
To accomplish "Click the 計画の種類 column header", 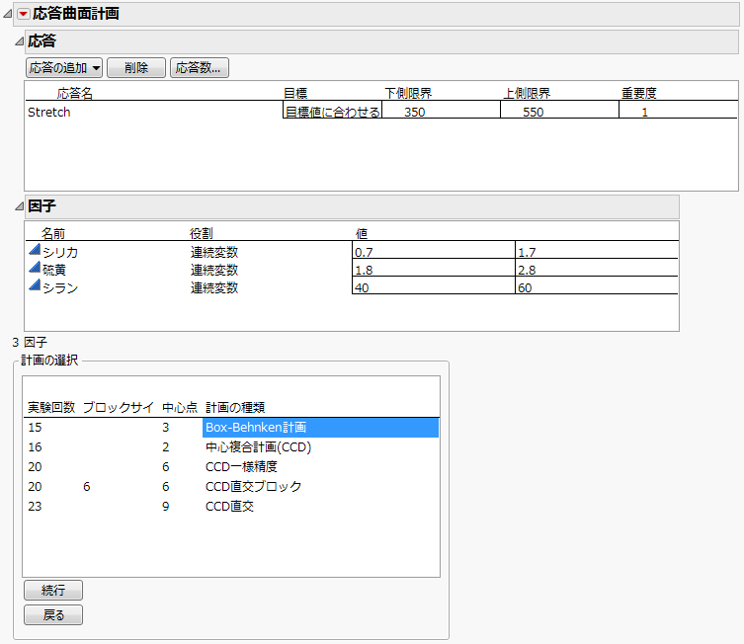I will point(235,407).
